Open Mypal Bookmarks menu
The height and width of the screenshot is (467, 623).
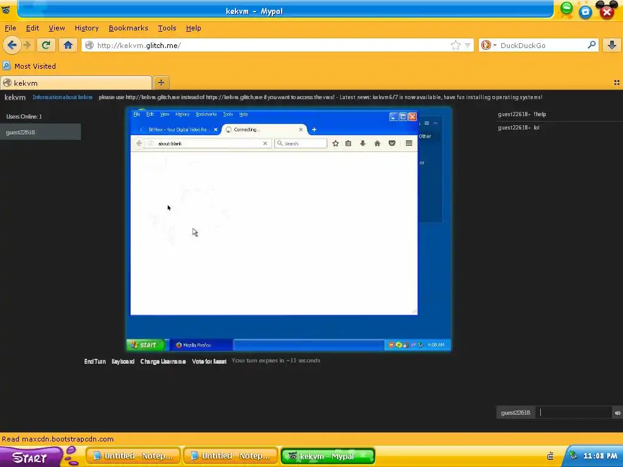(x=128, y=28)
